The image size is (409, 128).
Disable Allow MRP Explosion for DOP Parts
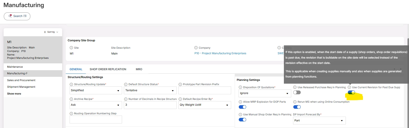(x=242, y=107)
